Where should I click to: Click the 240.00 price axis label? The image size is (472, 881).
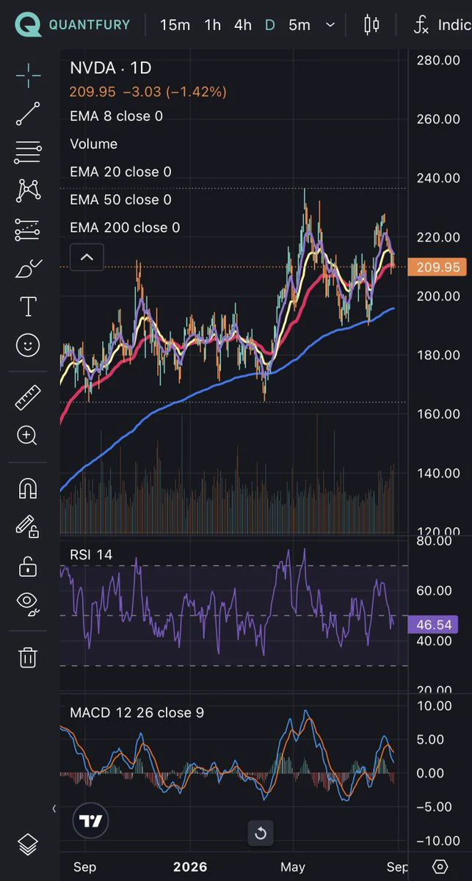pos(439,178)
